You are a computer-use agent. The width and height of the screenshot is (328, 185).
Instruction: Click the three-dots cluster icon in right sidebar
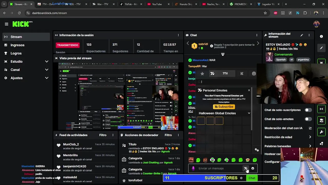click(321, 144)
